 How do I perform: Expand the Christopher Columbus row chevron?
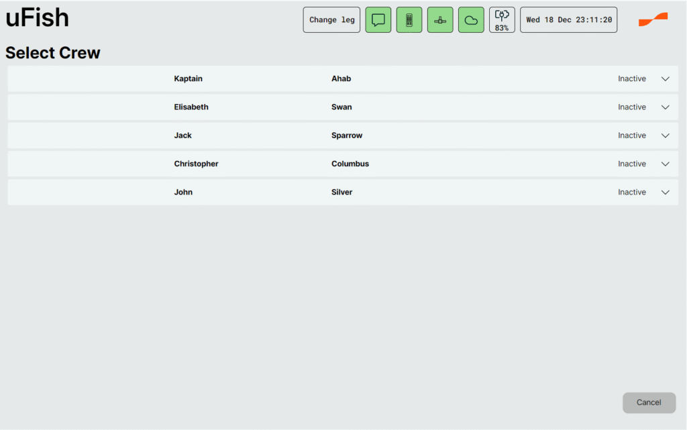666,164
